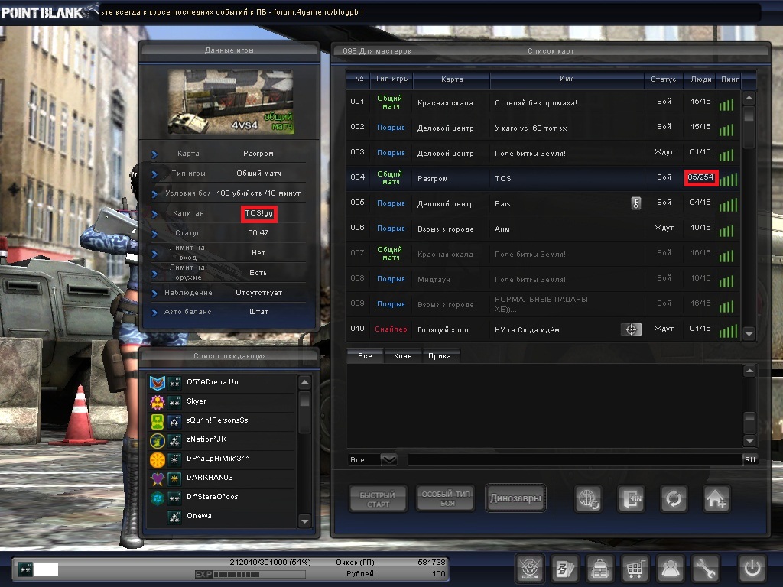Sort rooms by the 'Люди' column header
Image resolution: width=783 pixels, height=587 pixels.
click(x=700, y=79)
